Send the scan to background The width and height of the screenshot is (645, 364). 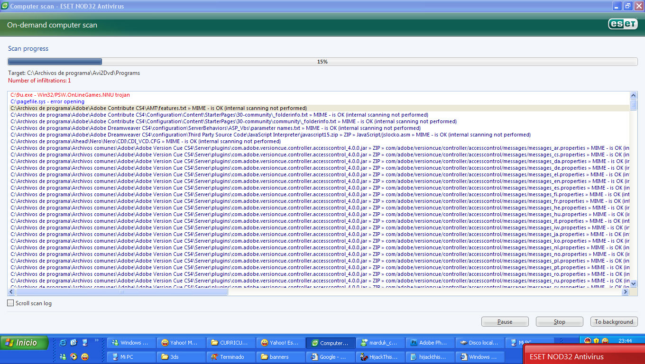614,322
